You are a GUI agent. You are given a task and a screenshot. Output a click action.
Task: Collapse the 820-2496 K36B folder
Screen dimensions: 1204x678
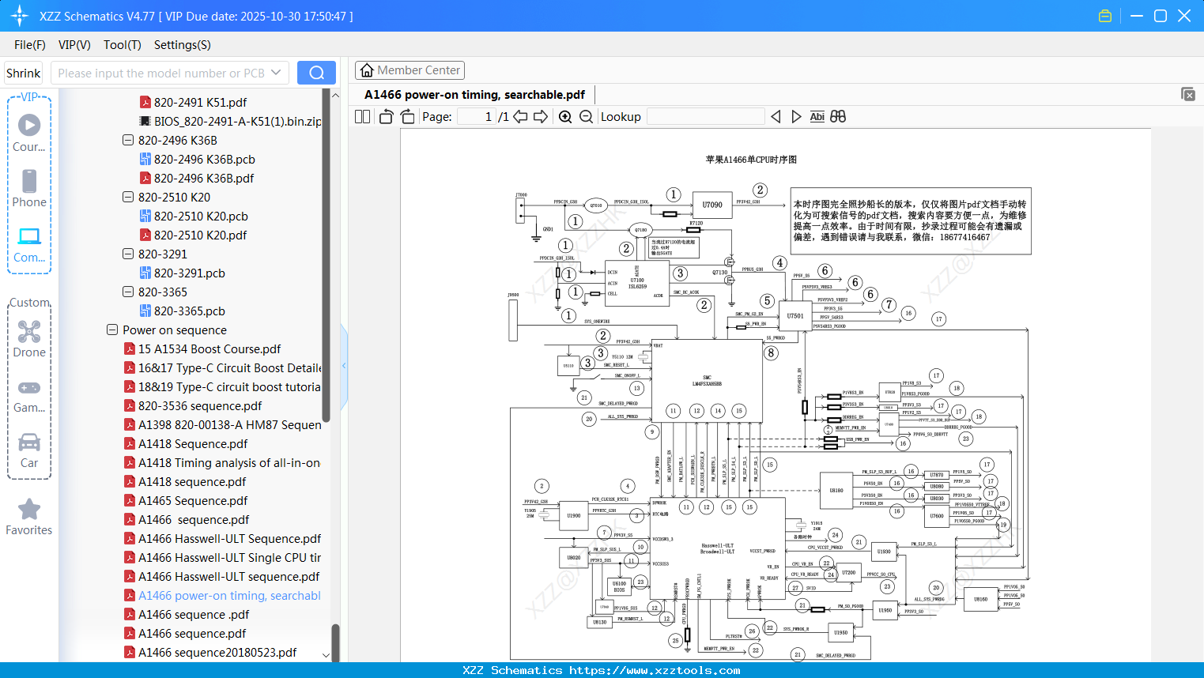click(128, 141)
